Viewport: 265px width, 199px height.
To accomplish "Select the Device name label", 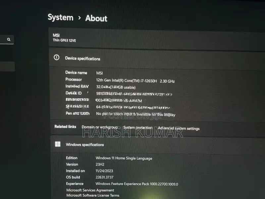I will (76, 73).
